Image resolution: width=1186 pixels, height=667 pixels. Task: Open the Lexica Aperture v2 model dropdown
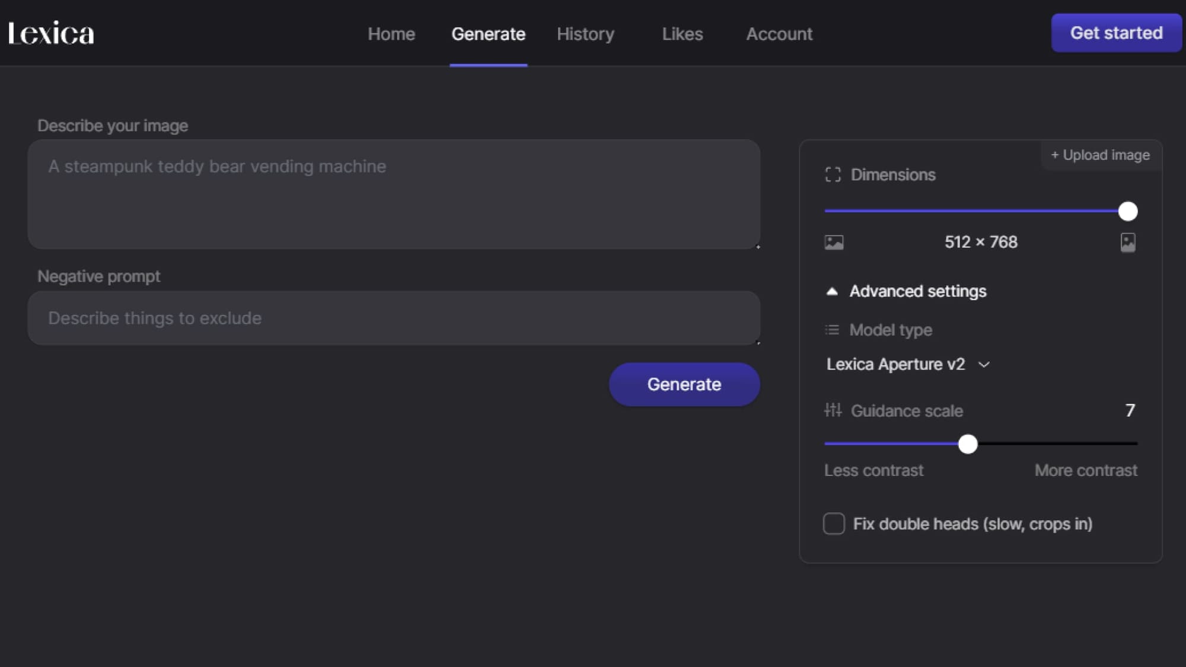pyautogui.click(x=896, y=365)
